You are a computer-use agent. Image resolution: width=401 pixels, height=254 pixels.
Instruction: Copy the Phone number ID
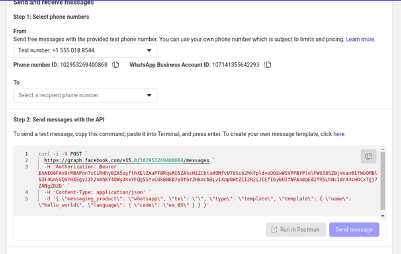[x=116, y=65]
